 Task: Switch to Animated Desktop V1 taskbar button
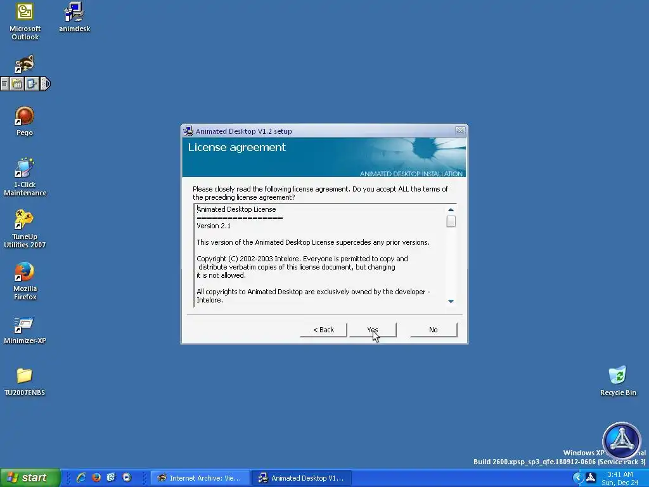click(x=302, y=478)
